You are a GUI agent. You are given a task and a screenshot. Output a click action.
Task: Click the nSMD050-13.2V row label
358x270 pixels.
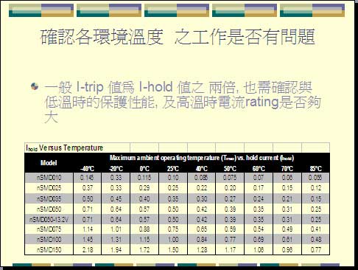point(49,219)
